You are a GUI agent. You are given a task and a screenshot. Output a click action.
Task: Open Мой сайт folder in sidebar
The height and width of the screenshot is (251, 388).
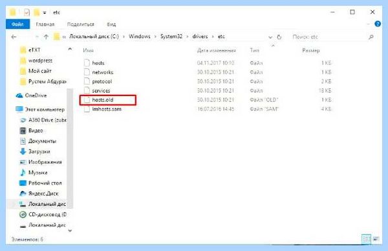pos(40,71)
